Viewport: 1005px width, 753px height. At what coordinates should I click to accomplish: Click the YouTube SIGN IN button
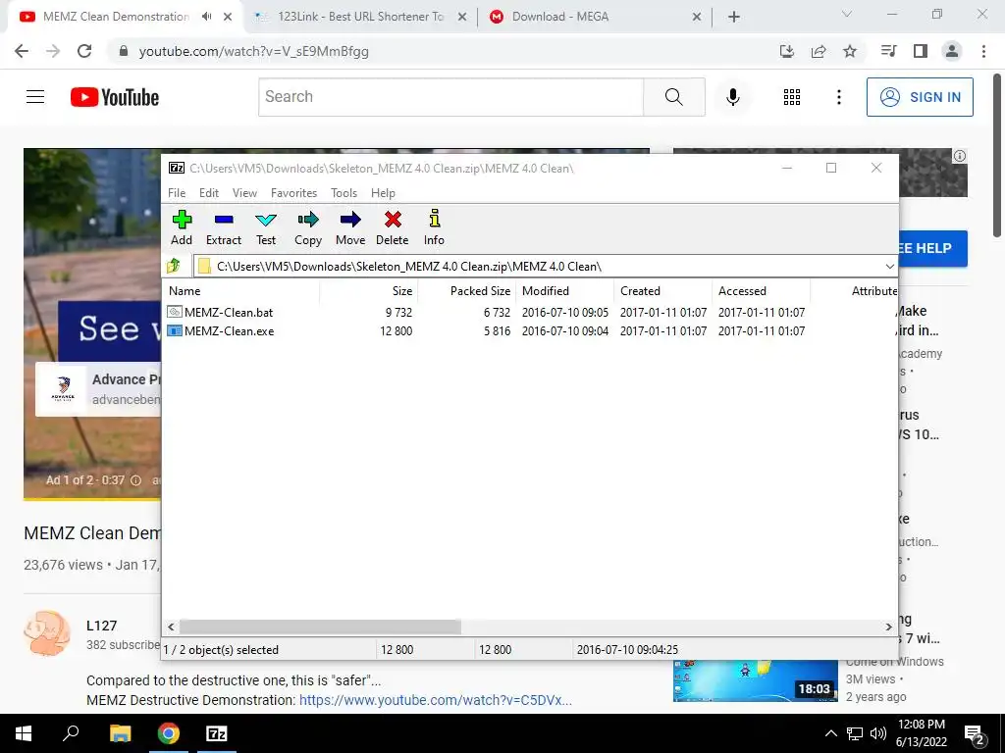(920, 97)
